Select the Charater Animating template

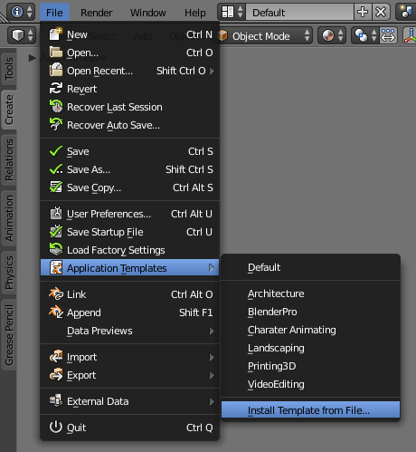click(311, 330)
